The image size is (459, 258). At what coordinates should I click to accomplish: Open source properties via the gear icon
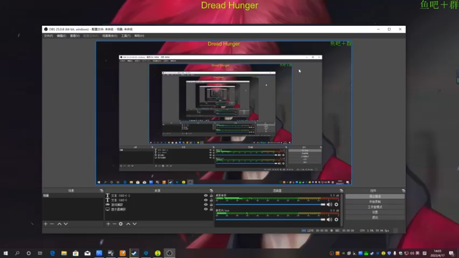point(120,224)
